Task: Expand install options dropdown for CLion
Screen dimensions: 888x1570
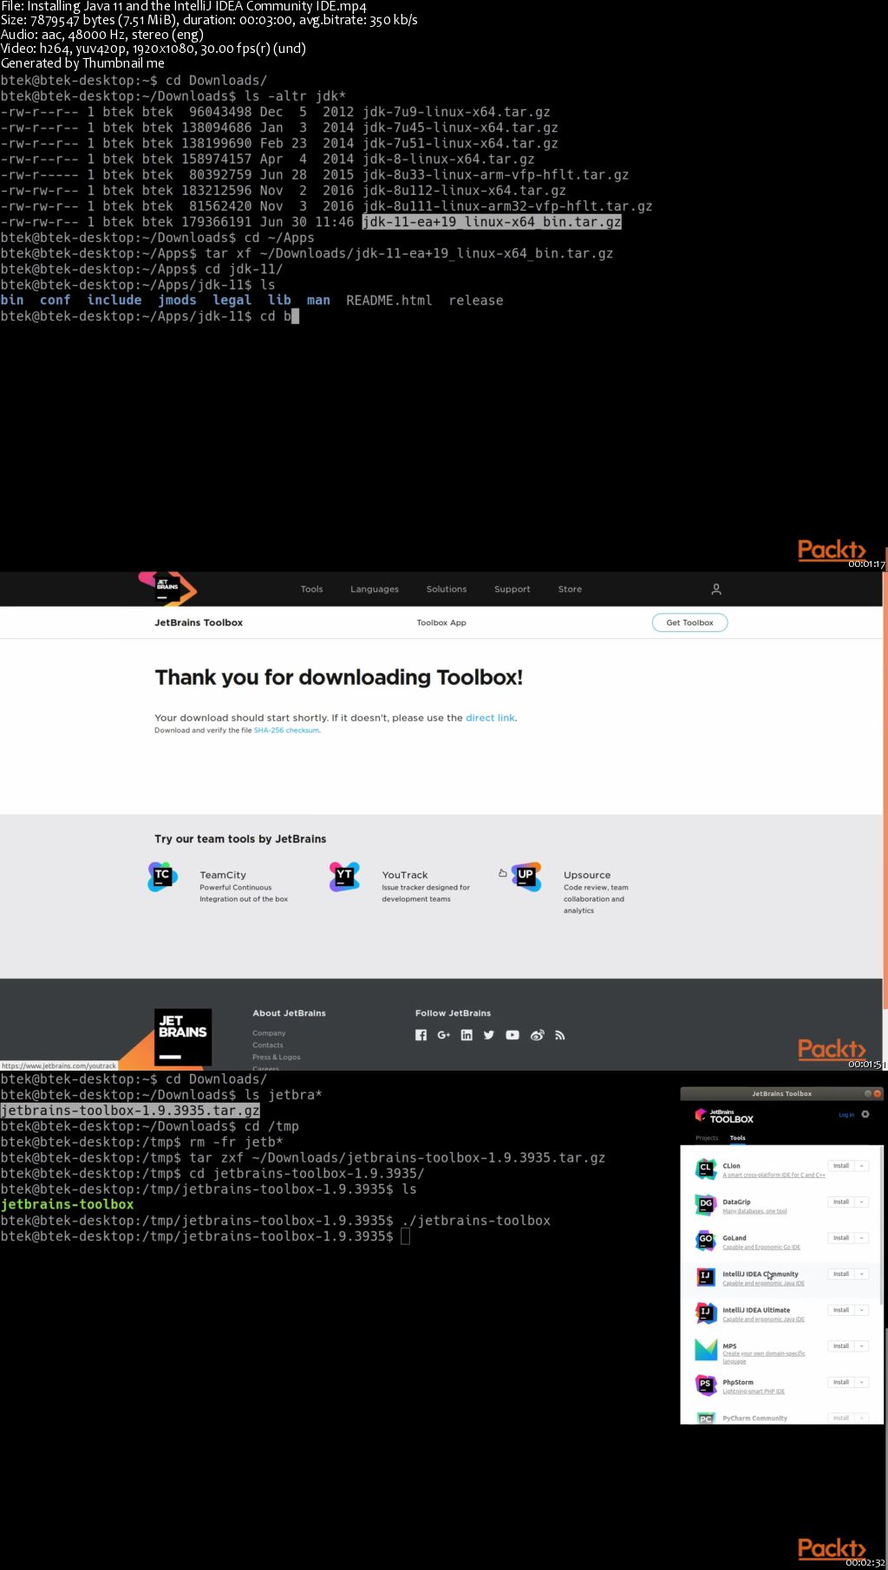Action: tap(861, 1166)
